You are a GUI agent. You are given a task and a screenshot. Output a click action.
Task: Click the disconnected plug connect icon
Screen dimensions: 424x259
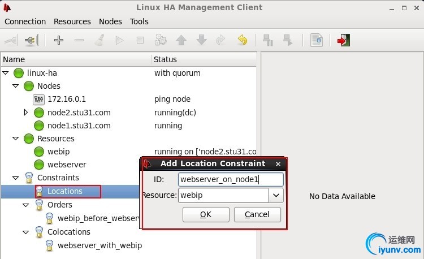pos(11,40)
